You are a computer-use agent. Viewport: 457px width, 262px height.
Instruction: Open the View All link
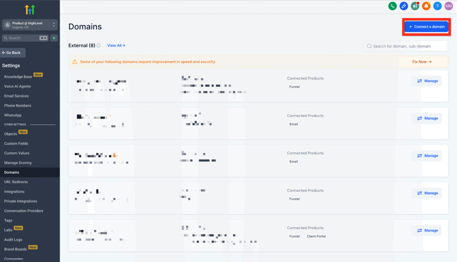click(116, 46)
